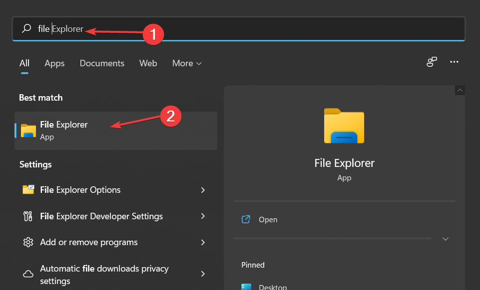This screenshot has width=480, height=290.
Task: Expand the Automatic file downloads chevron
Action: point(203,274)
